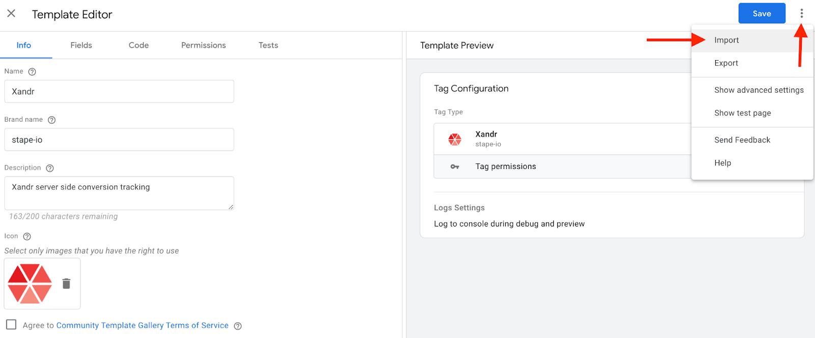815x338 pixels.
Task: Click the Tag permissions row
Action: coord(562,166)
